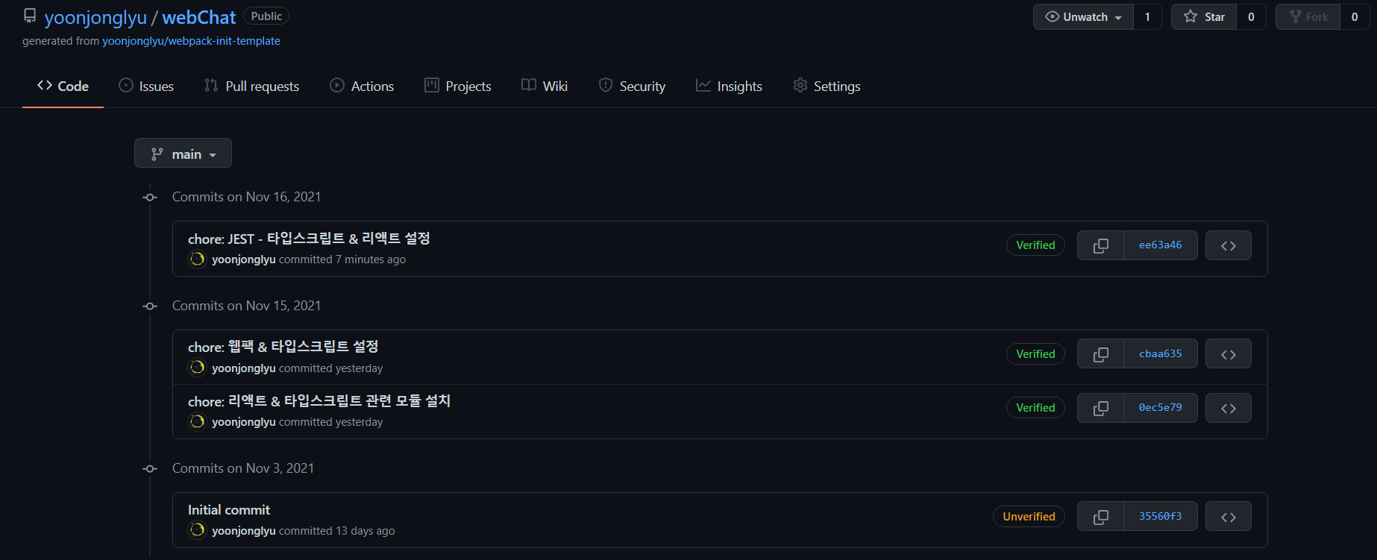Screen dimensions: 1377x560
Task: Click the Public visibility label
Action: [x=266, y=16]
